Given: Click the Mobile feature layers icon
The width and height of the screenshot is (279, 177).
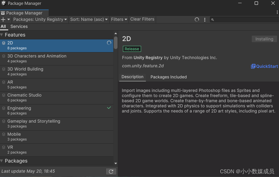Looking at the screenshot, I should coord(4,134).
